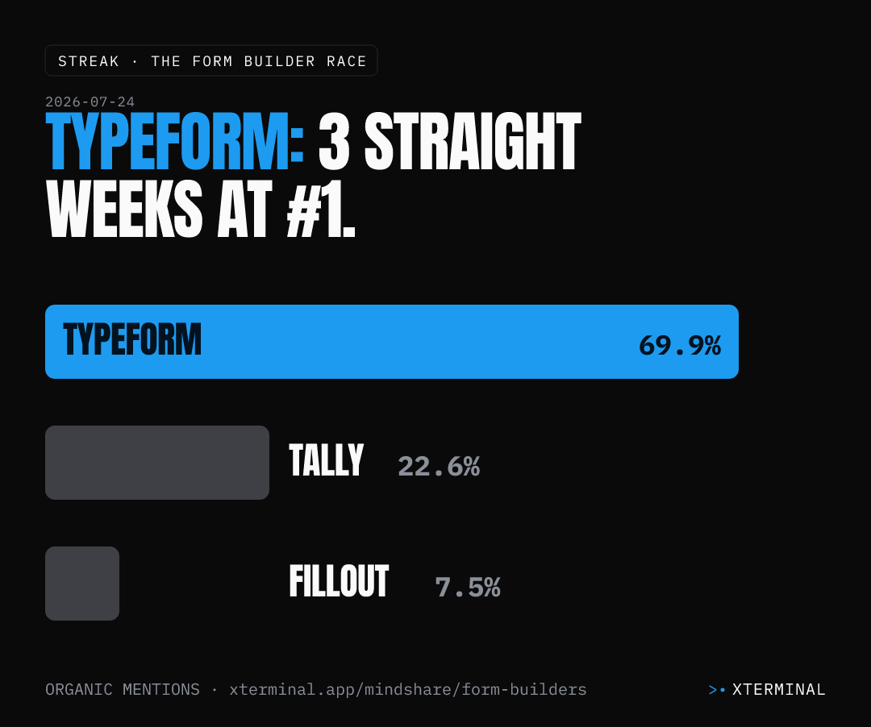Click the 7.5% Fillout percentage
This screenshot has height=727, width=871.
[468, 587]
